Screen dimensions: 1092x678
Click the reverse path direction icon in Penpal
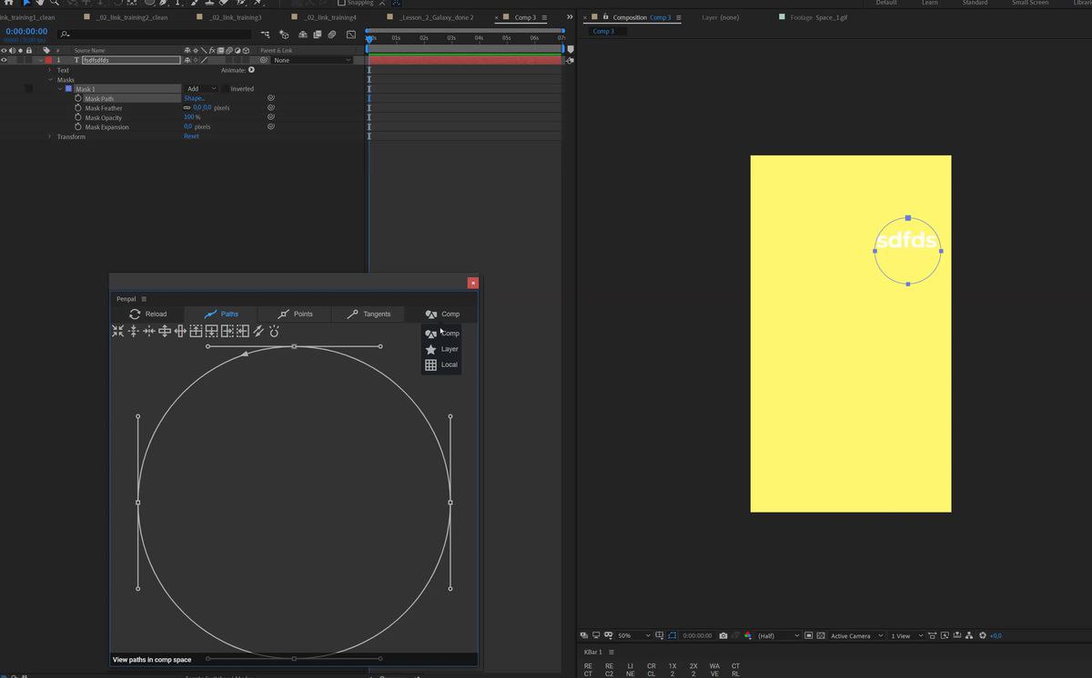pyautogui.click(x=258, y=331)
